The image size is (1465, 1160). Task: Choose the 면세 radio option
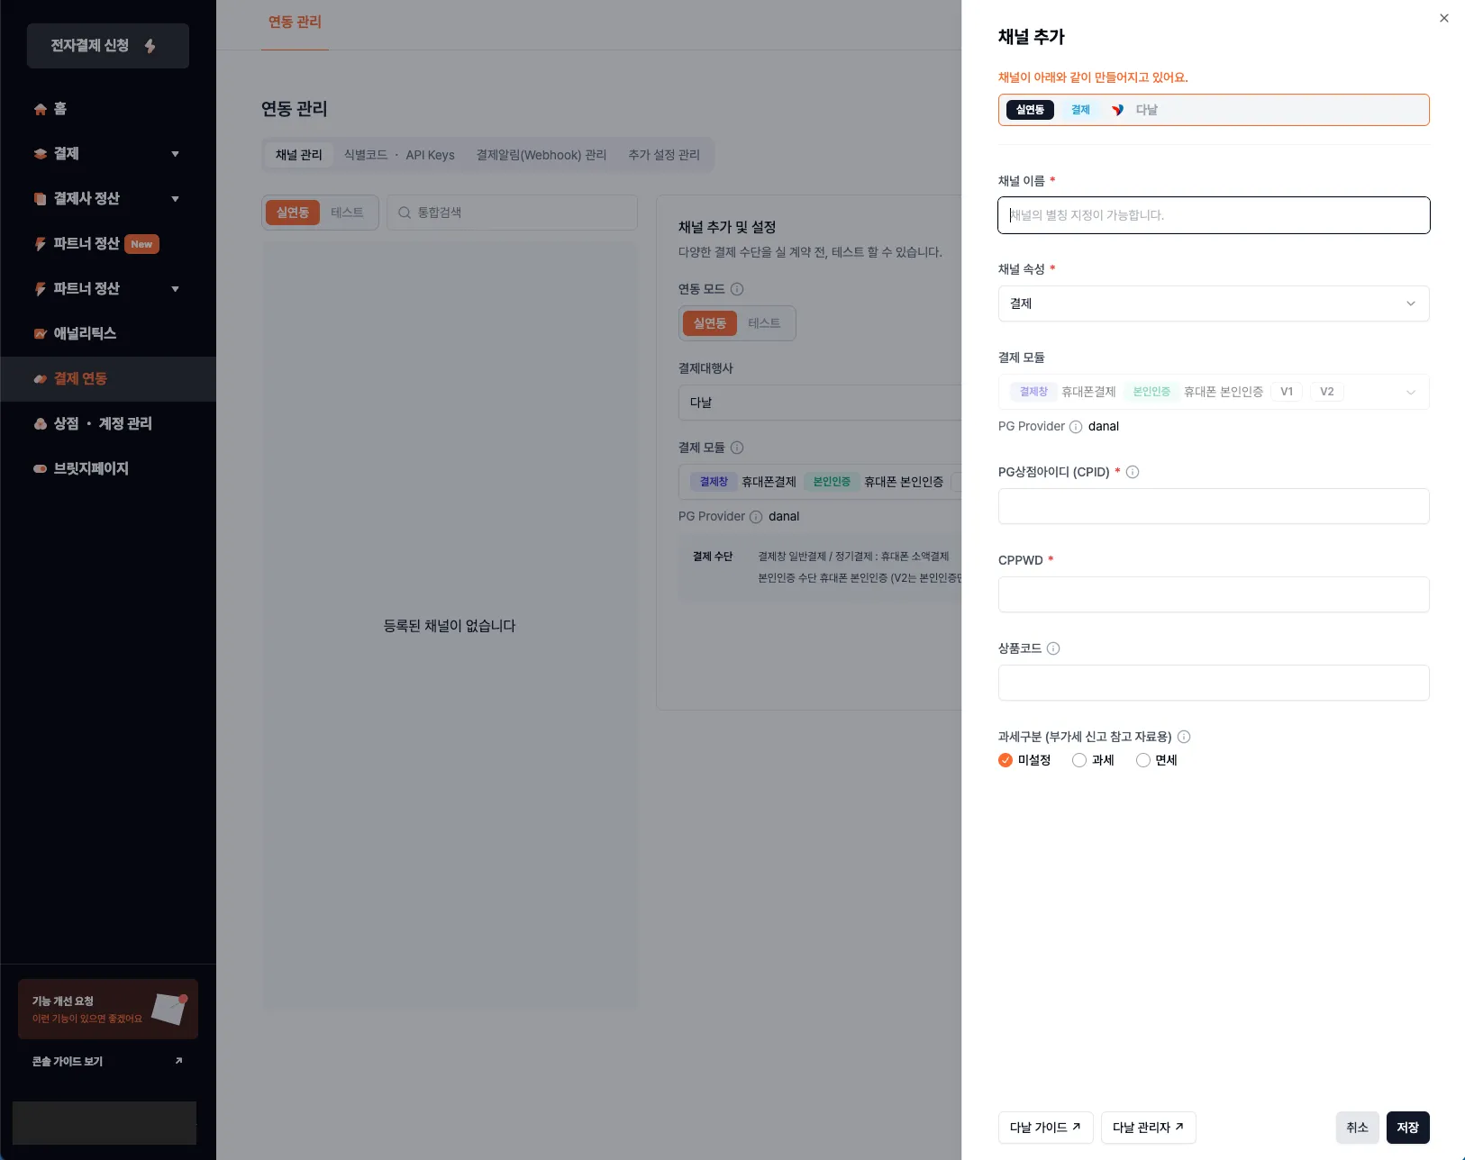tap(1143, 760)
